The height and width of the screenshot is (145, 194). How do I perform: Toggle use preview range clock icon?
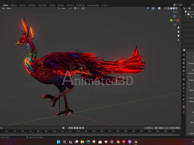156,128
